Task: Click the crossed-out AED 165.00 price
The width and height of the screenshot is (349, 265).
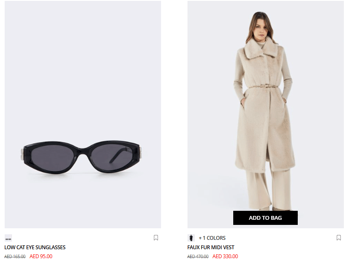Action: 15,256
